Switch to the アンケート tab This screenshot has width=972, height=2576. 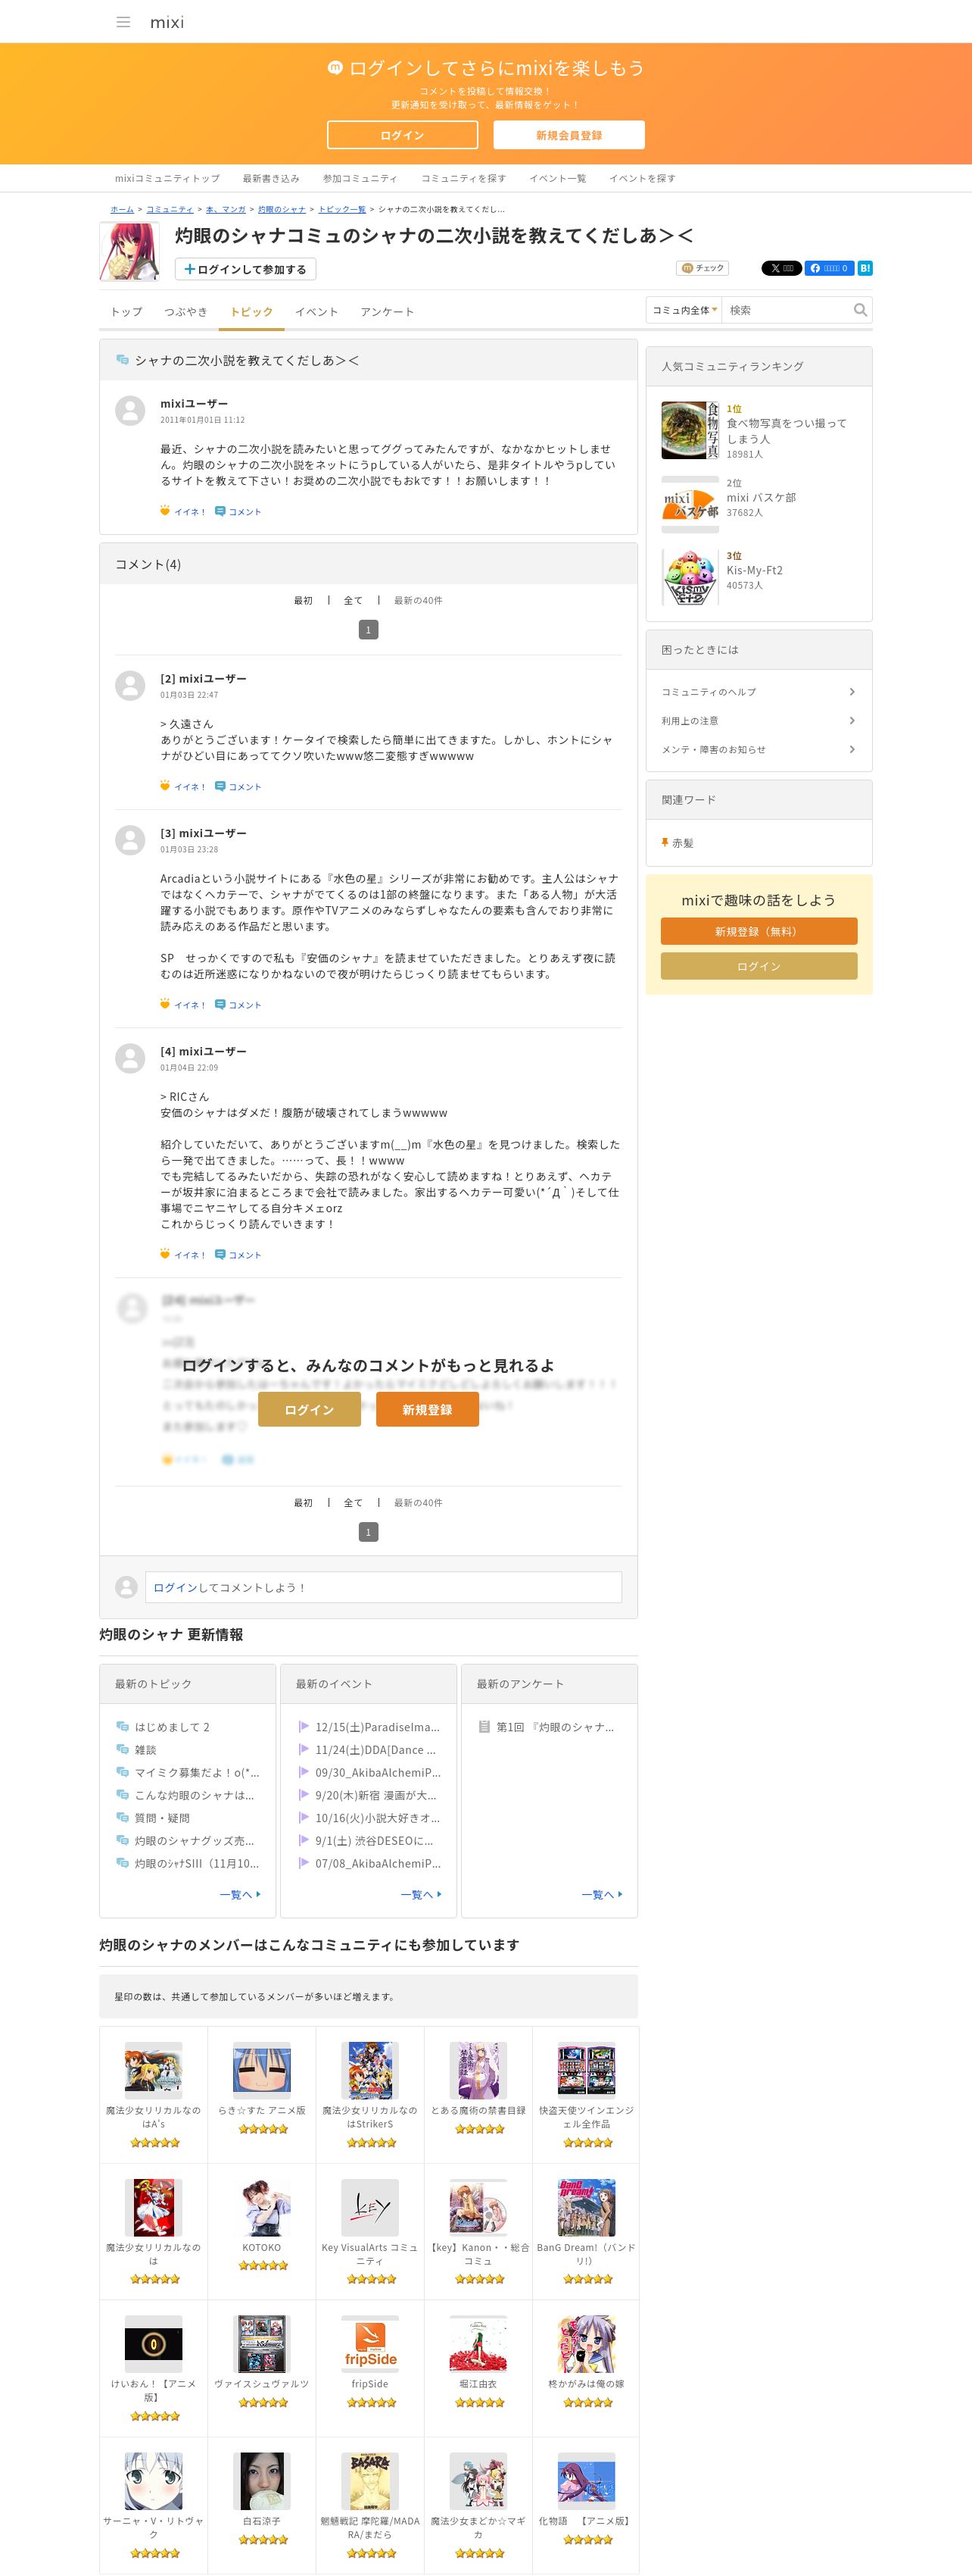[387, 312]
